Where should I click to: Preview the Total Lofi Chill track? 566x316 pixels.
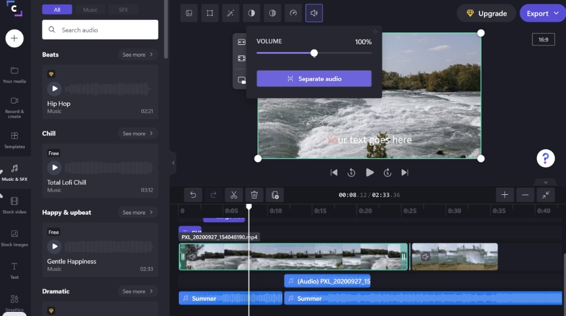[x=54, y=168]
